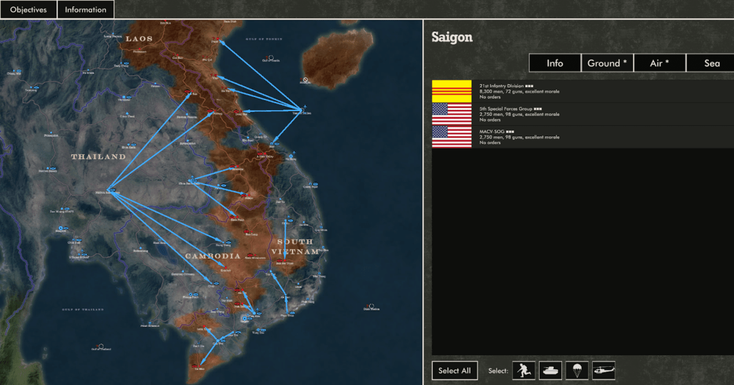Open the Air tab
Viewport: 734px width, 385px height.
click(659, 63)
